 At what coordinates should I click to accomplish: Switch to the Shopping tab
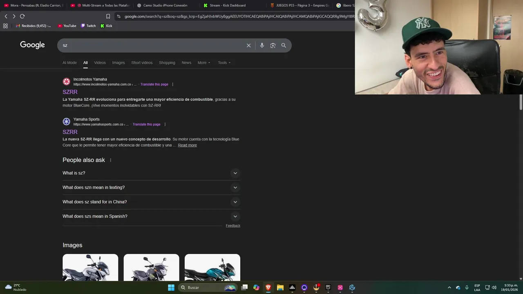click(x=167, y=62)
